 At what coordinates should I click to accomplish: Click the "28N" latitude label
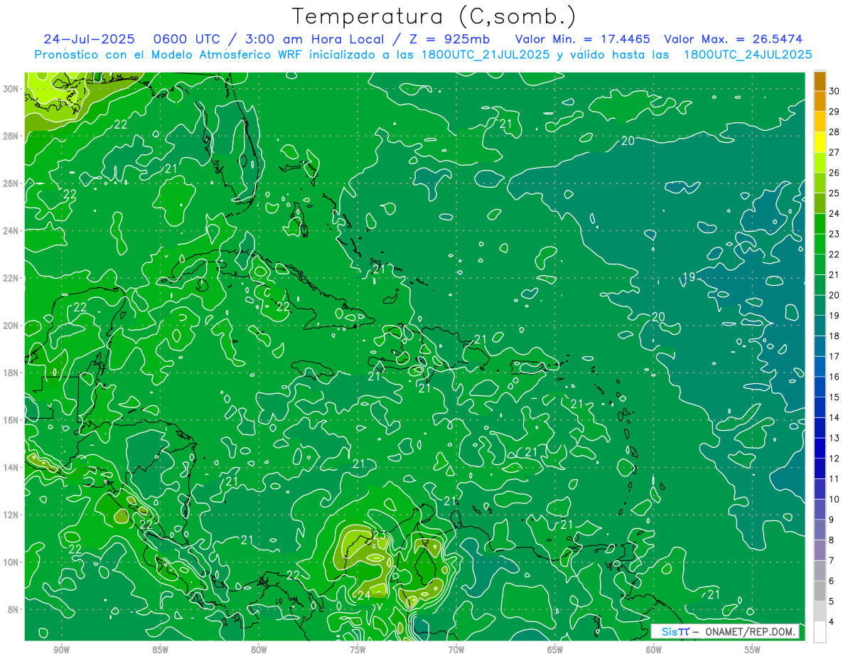pyautogui.click(x=11, y=136)
